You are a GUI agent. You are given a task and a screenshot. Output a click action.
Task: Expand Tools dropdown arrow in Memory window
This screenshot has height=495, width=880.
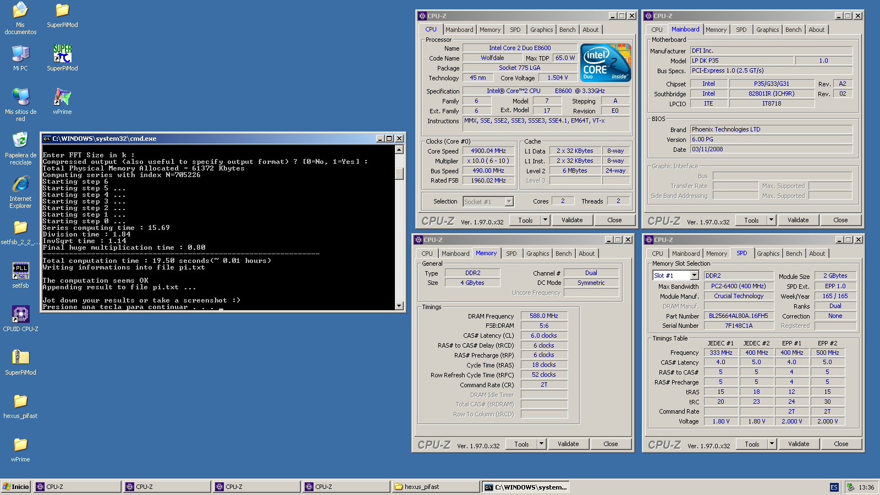point(541,444)
